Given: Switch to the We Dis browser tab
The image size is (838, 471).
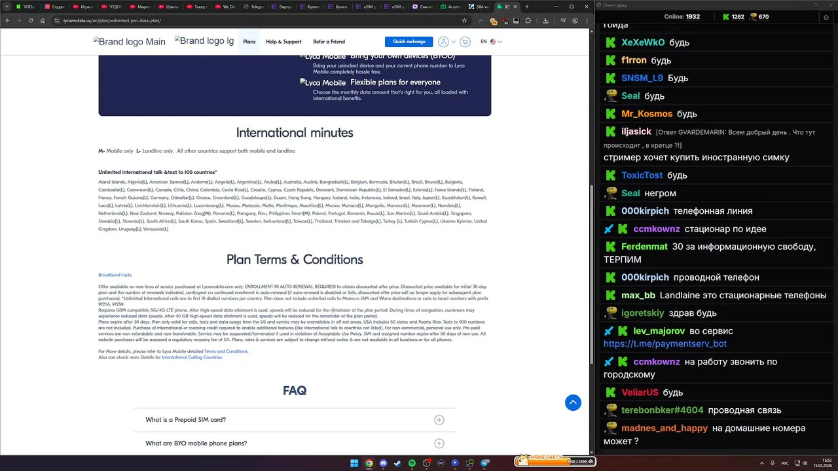Looking at the screenshot, I should pos(225,7).
